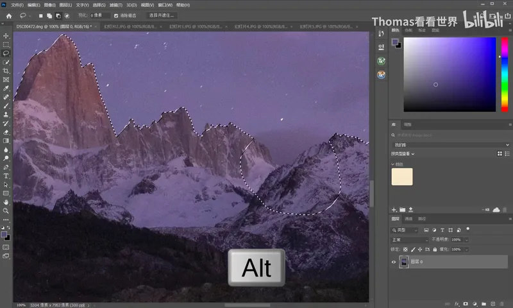This screenshot has width=513, height=308.
Task: Select the Hand tool
Action: coord(6,202)
